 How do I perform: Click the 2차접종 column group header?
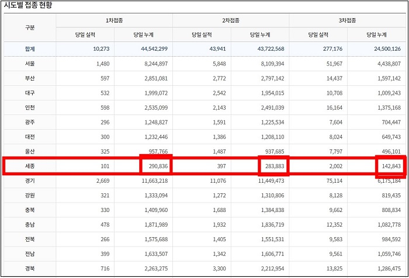(231, 20)
